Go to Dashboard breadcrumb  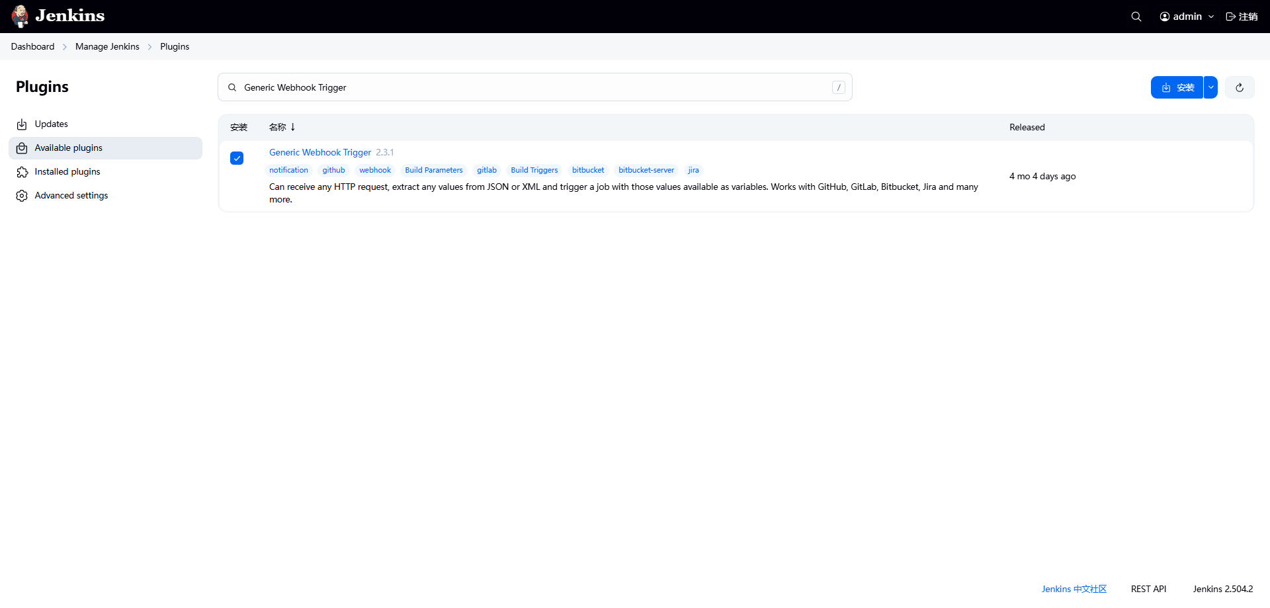(x=32, y=46)
